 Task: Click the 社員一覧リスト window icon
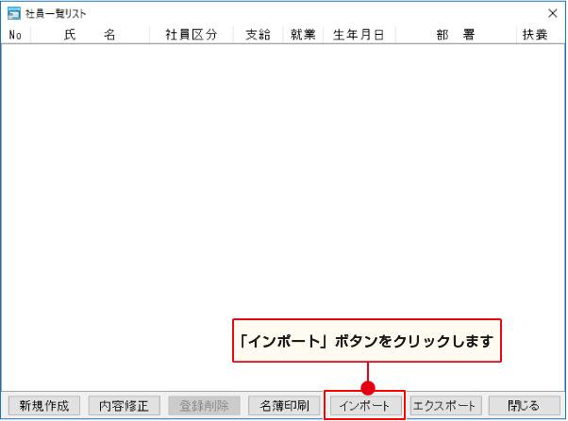pos(14,13)
